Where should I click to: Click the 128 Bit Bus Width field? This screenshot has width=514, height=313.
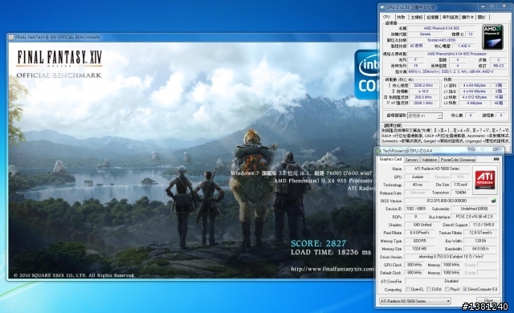[480, 241]
